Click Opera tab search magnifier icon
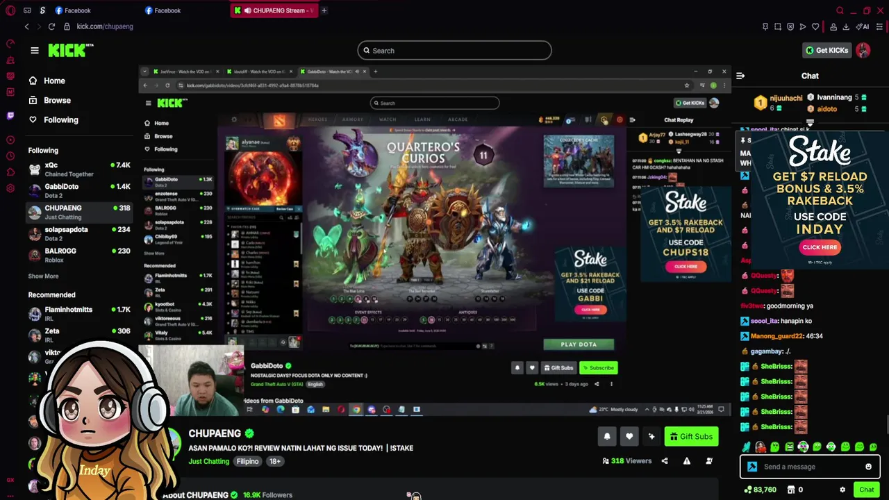 (x=840, y=10)
